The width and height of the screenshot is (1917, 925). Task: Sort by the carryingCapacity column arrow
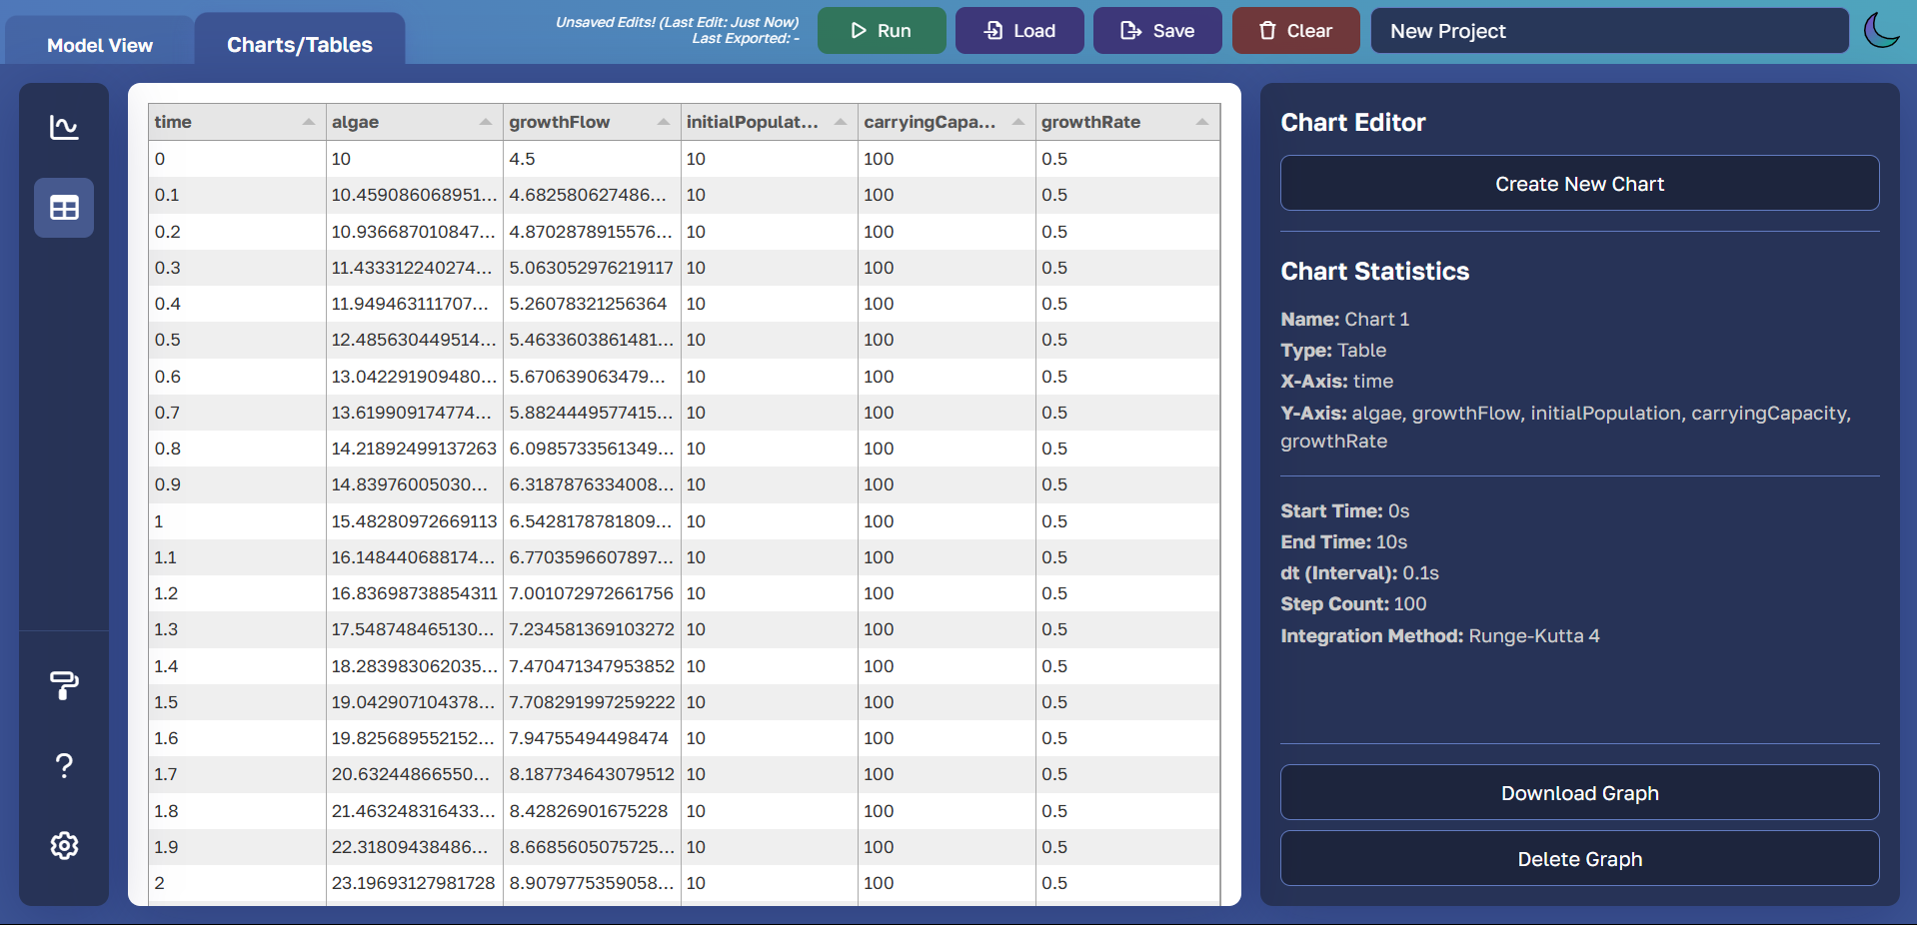[x=1018, y=122]
